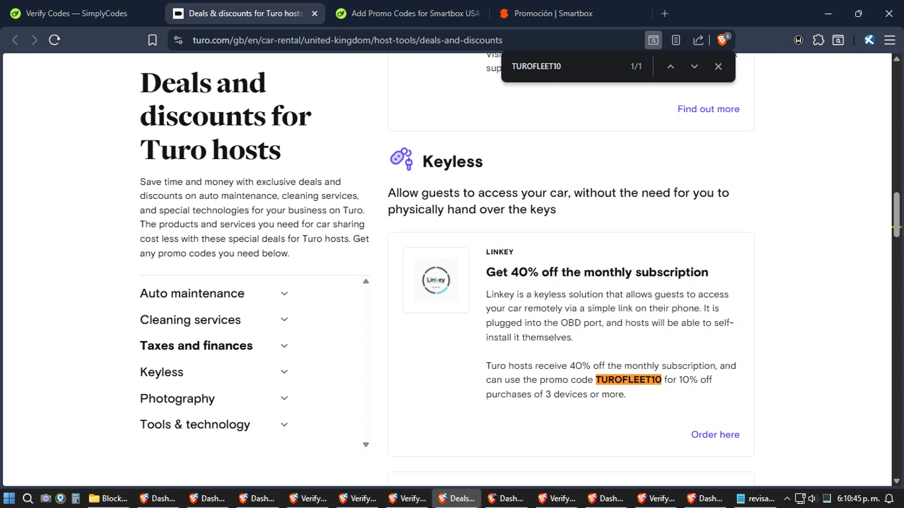
Task: Open the share page icon in address bar
Action: (698, 40)
